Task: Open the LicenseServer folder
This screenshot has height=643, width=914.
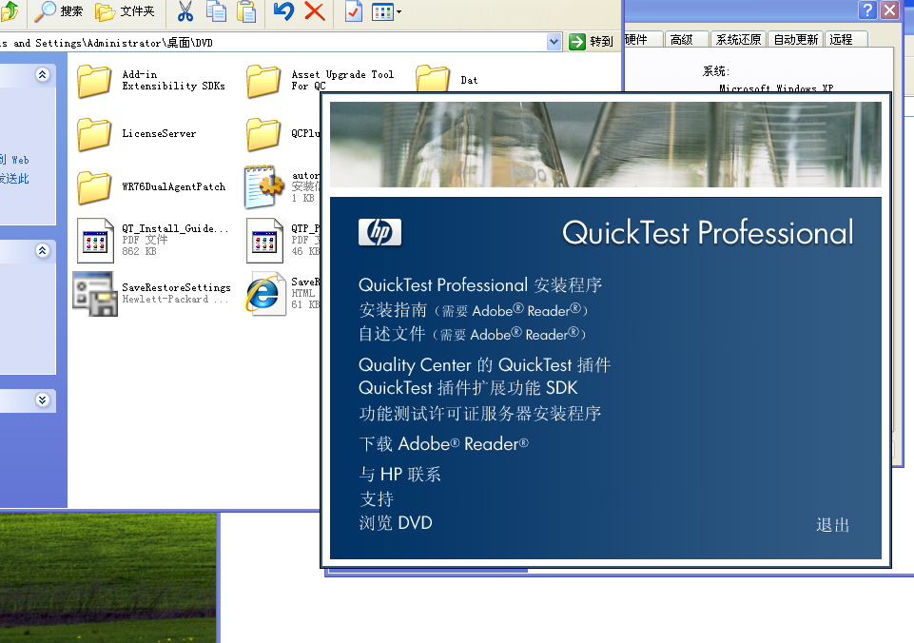Action: pyautogui.click(x=136, y=133)
